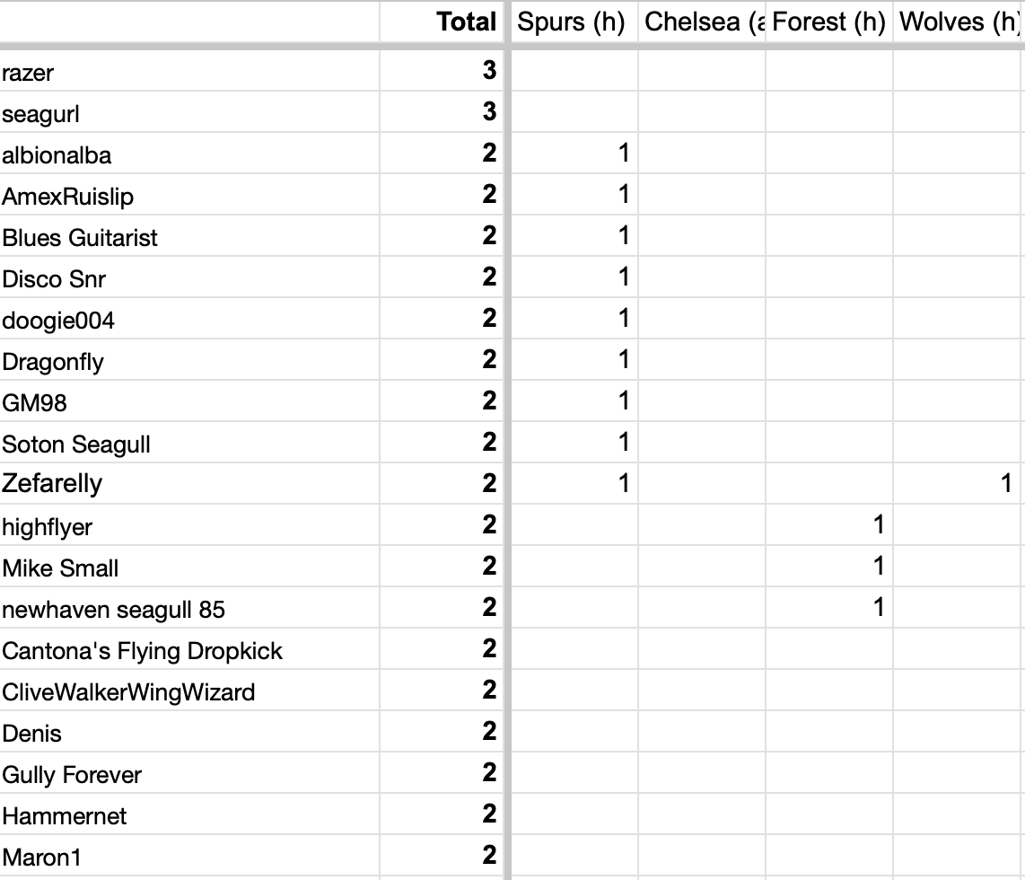
Task: Click the newhaven seagull 85 cell
Action: pyautogui.click(x=189, y=607)
